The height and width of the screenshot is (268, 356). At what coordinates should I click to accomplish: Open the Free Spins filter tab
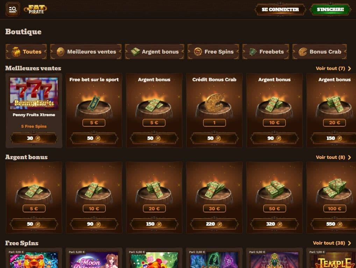[x=213, y=51]
